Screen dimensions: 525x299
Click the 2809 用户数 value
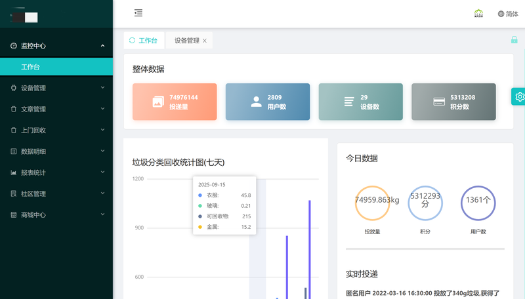(274, 97)
